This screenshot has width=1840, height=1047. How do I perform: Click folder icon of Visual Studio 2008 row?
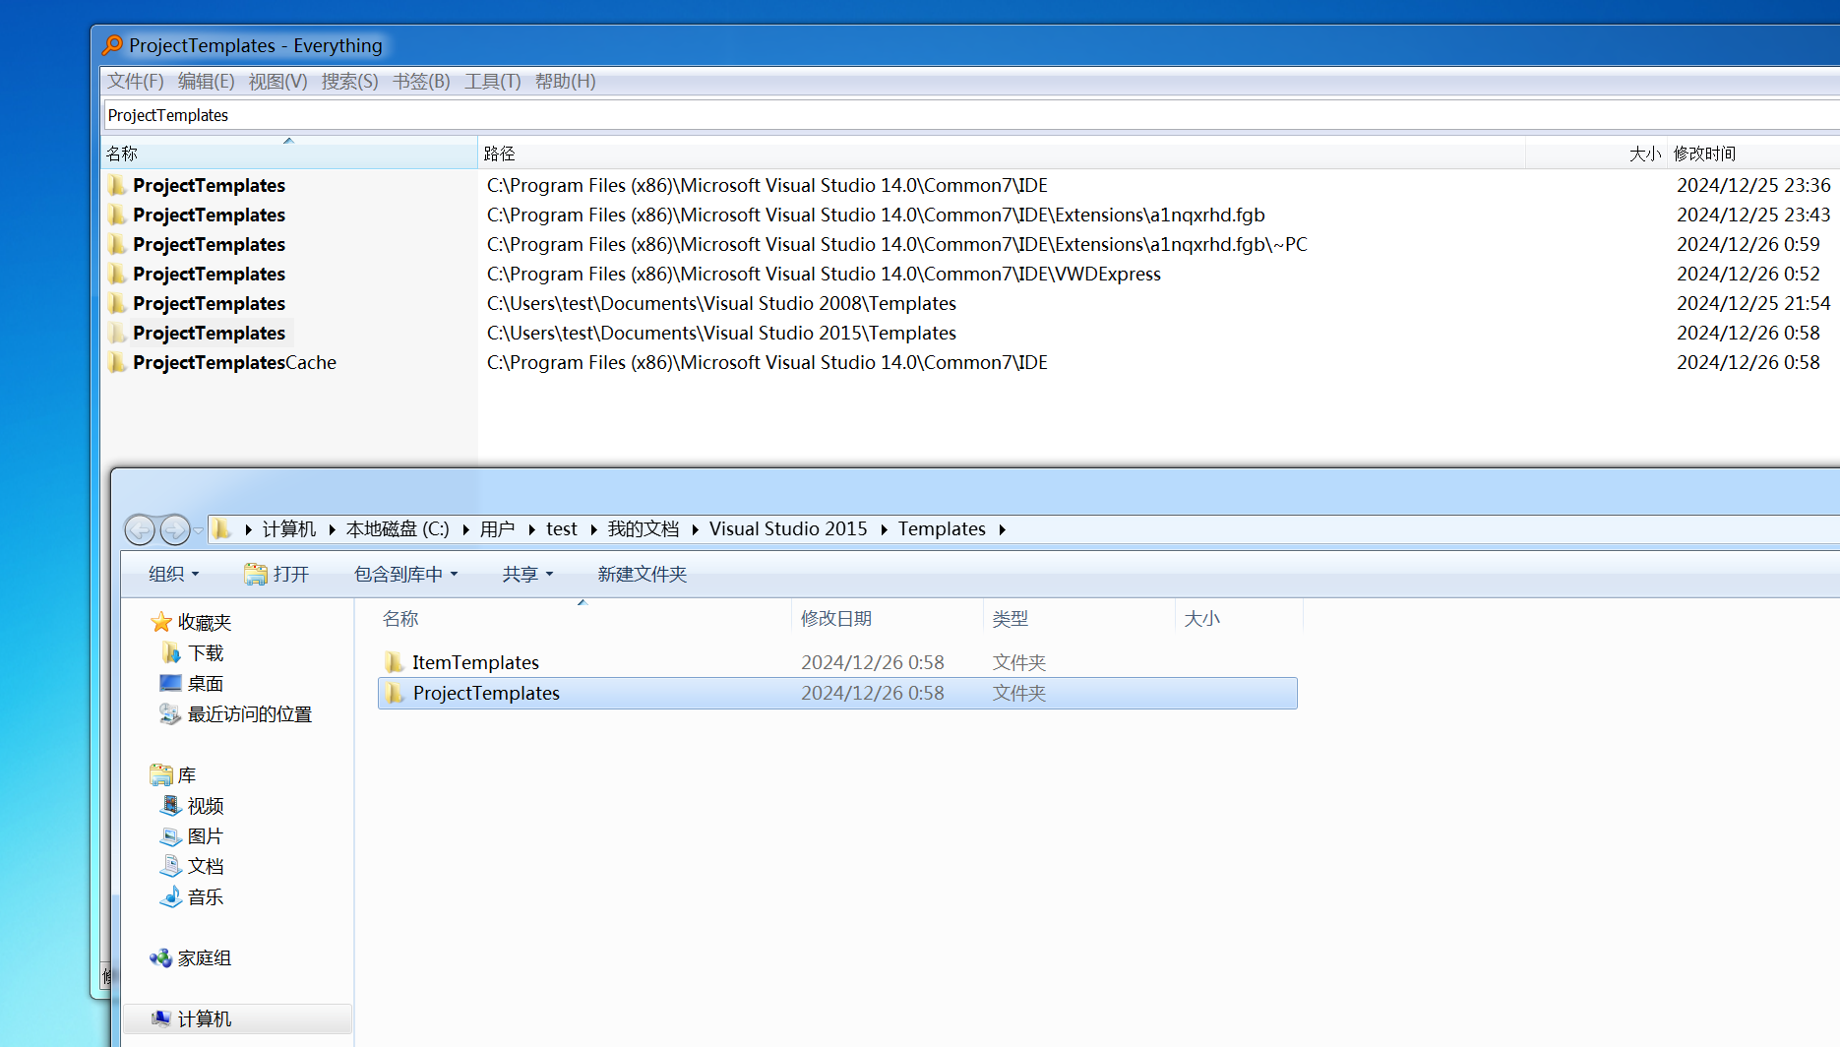coord(118,303)
